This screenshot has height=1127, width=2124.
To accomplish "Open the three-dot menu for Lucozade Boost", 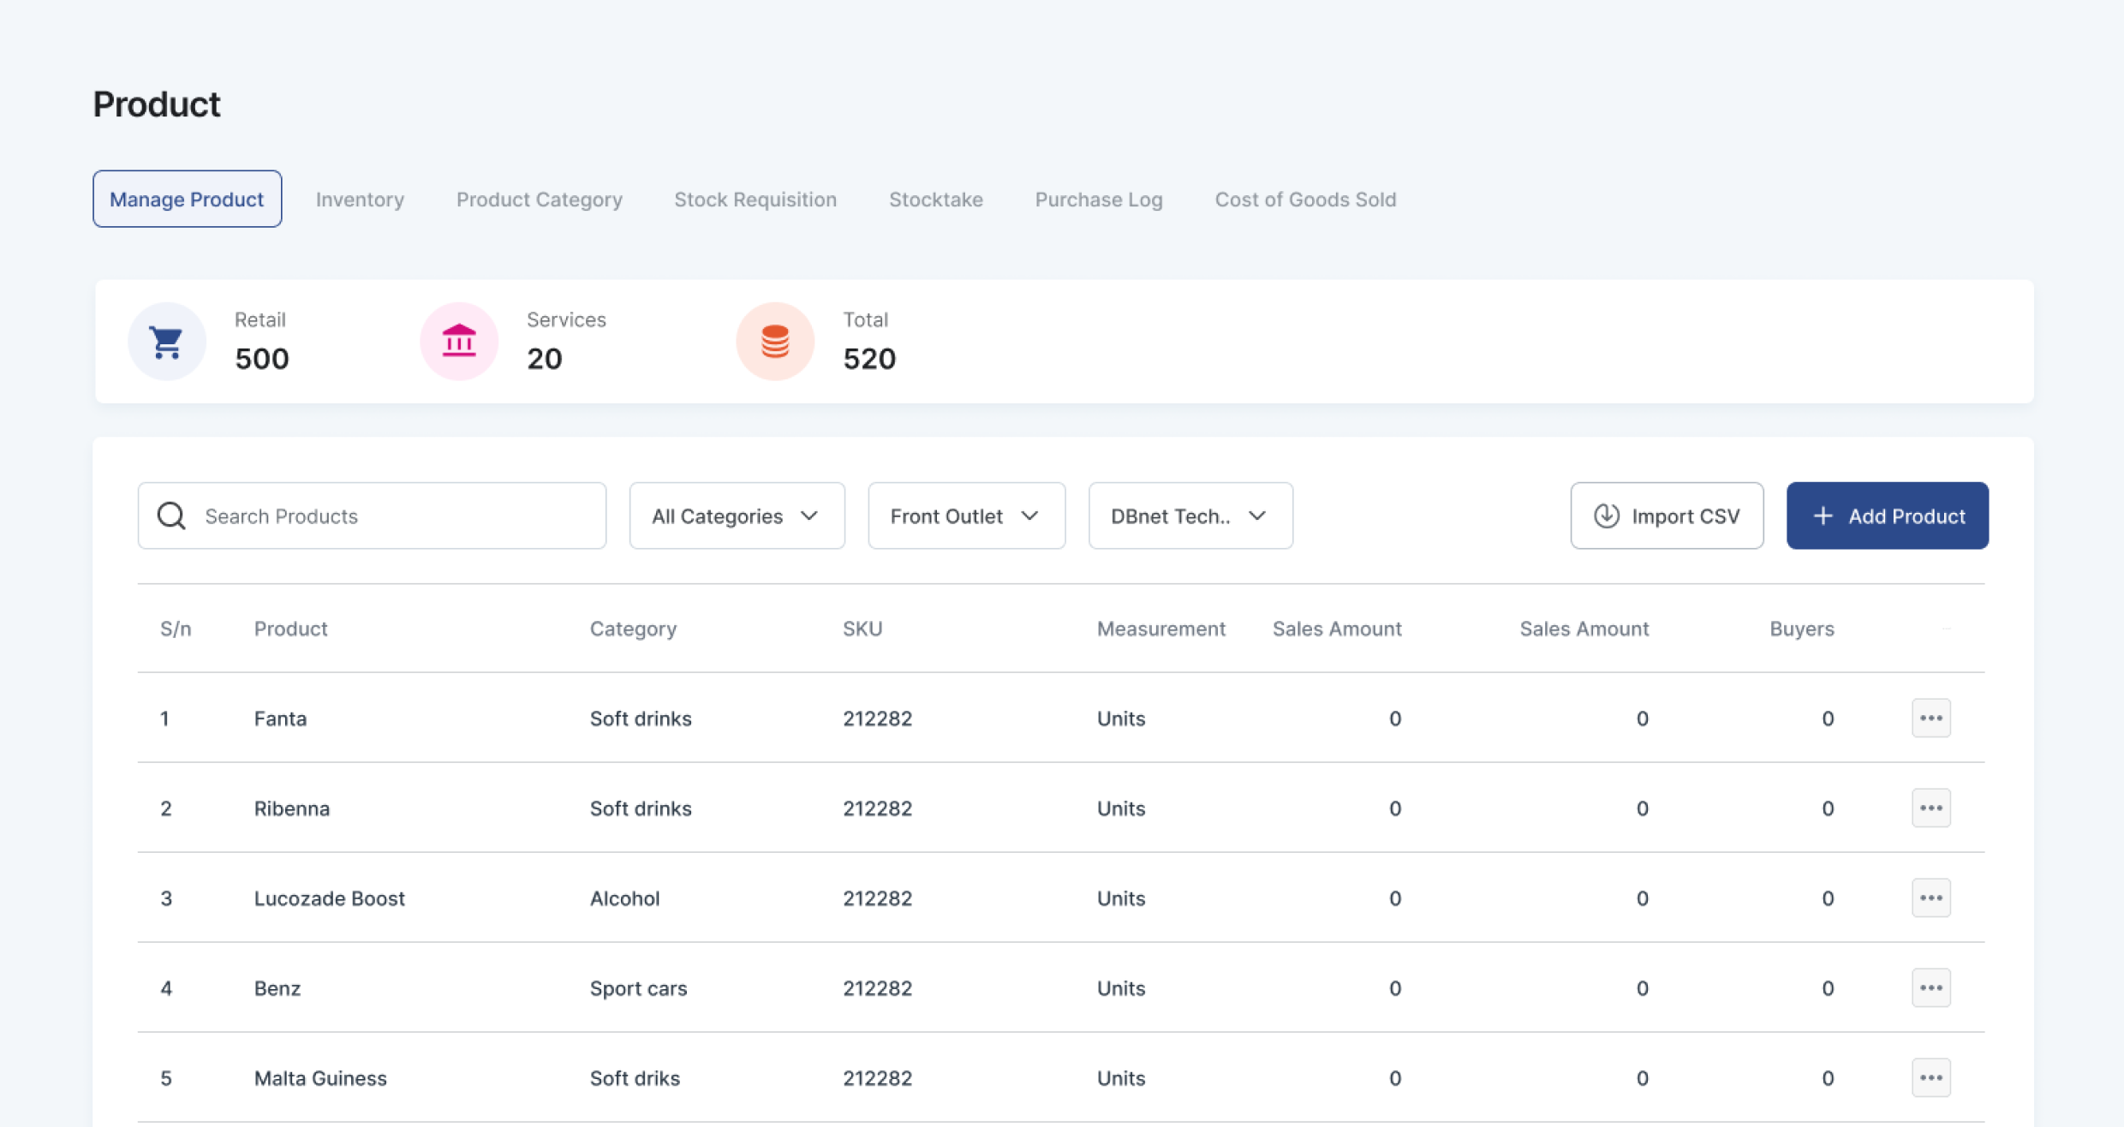I will tap(1930, 897).
